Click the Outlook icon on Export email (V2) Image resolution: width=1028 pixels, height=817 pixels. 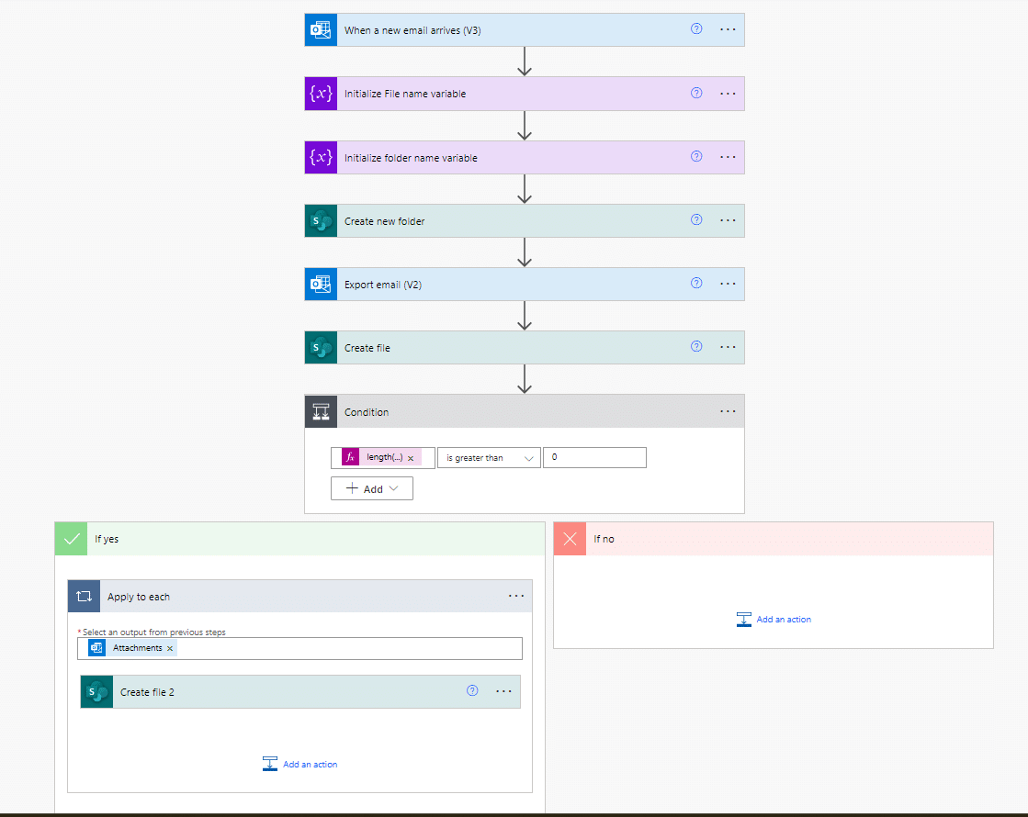320,283
